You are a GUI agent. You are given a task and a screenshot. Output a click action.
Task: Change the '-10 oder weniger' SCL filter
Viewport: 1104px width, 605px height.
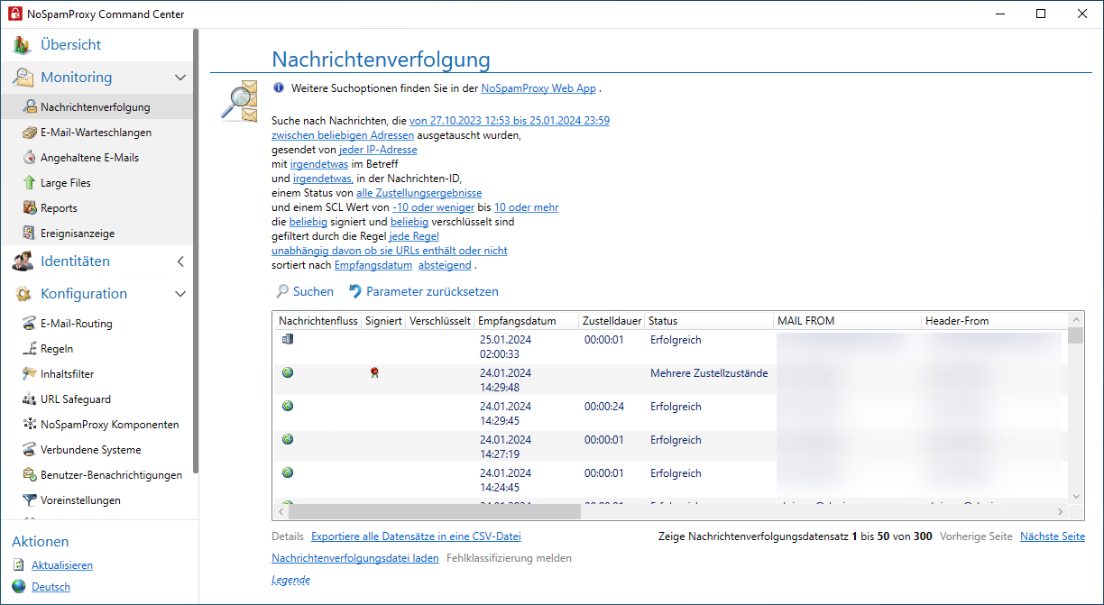click(433, 207)
